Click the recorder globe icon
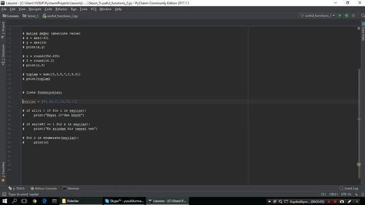The height and width of the screenshot is (205, 365). pyautogui.click(x=275, y=202)
